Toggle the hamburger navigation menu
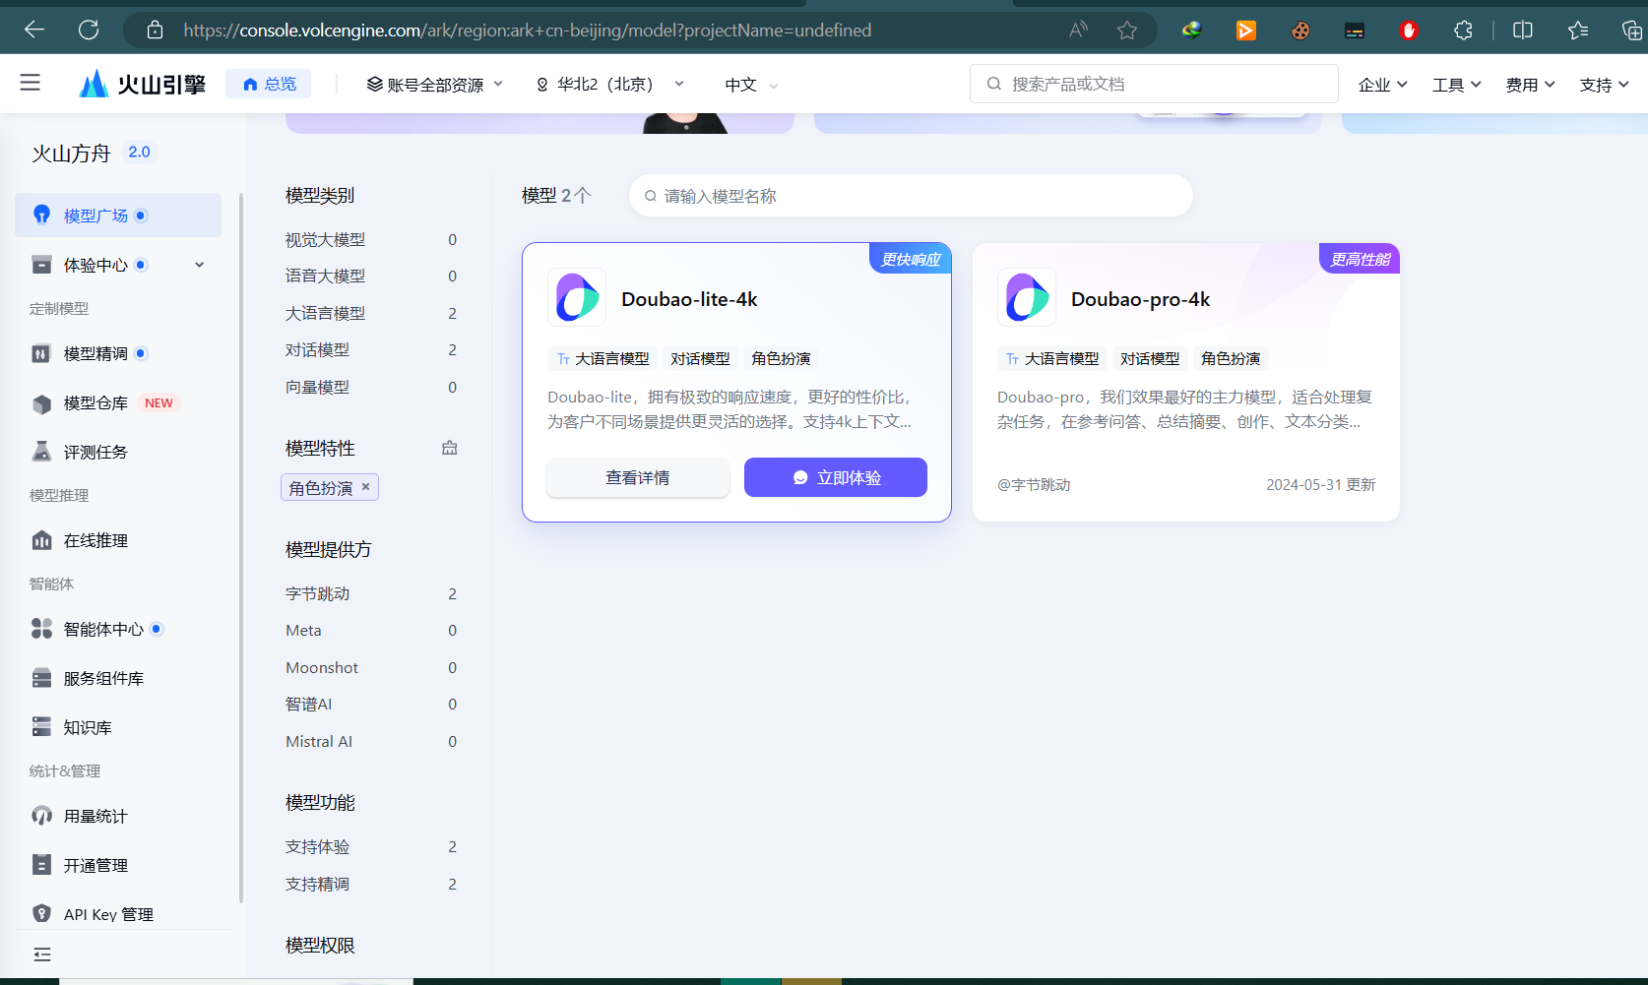 point(31,83)
